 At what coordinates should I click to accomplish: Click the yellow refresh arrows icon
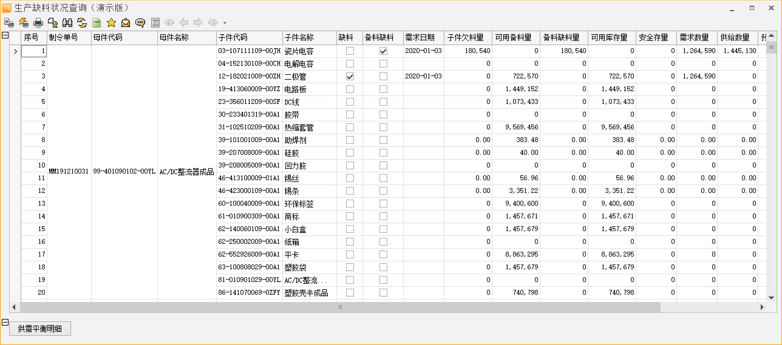tap(82, 23)
